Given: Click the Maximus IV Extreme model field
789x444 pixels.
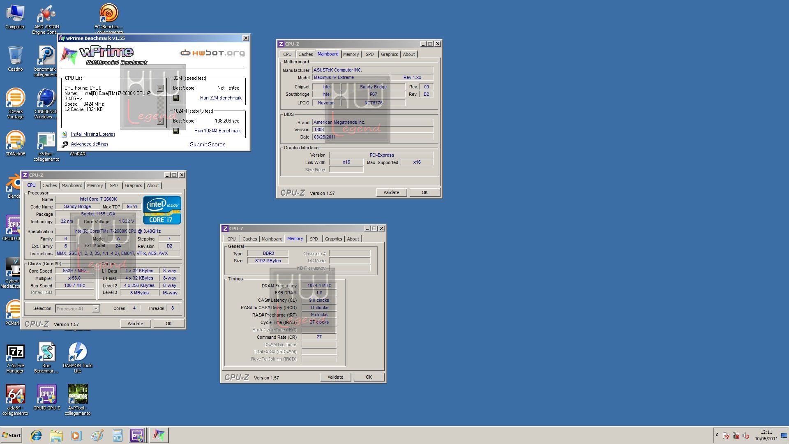Looking at the screenshot, I should pyautogui.click(x=351, y=77).
